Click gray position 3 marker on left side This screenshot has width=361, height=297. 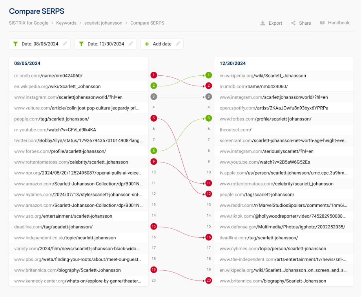point(153,97)
